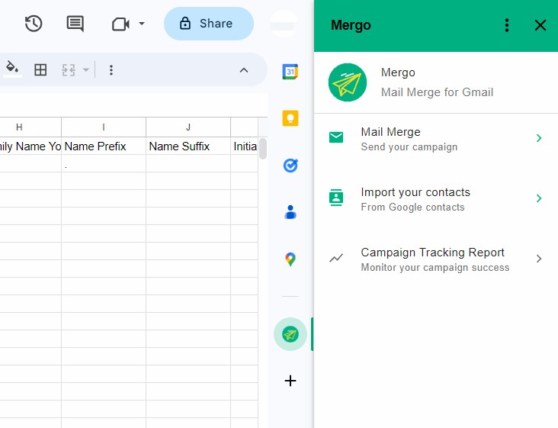The height and width of the screenshot is (428, 558).
Task: Click the Google Calendar side panel icon
Action: (290, 72)
